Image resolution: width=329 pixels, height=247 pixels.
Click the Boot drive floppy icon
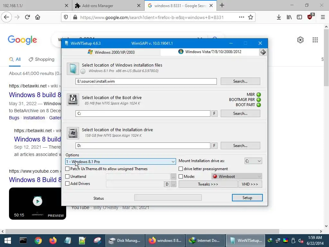pyautogui.click(x=73, y=100)
